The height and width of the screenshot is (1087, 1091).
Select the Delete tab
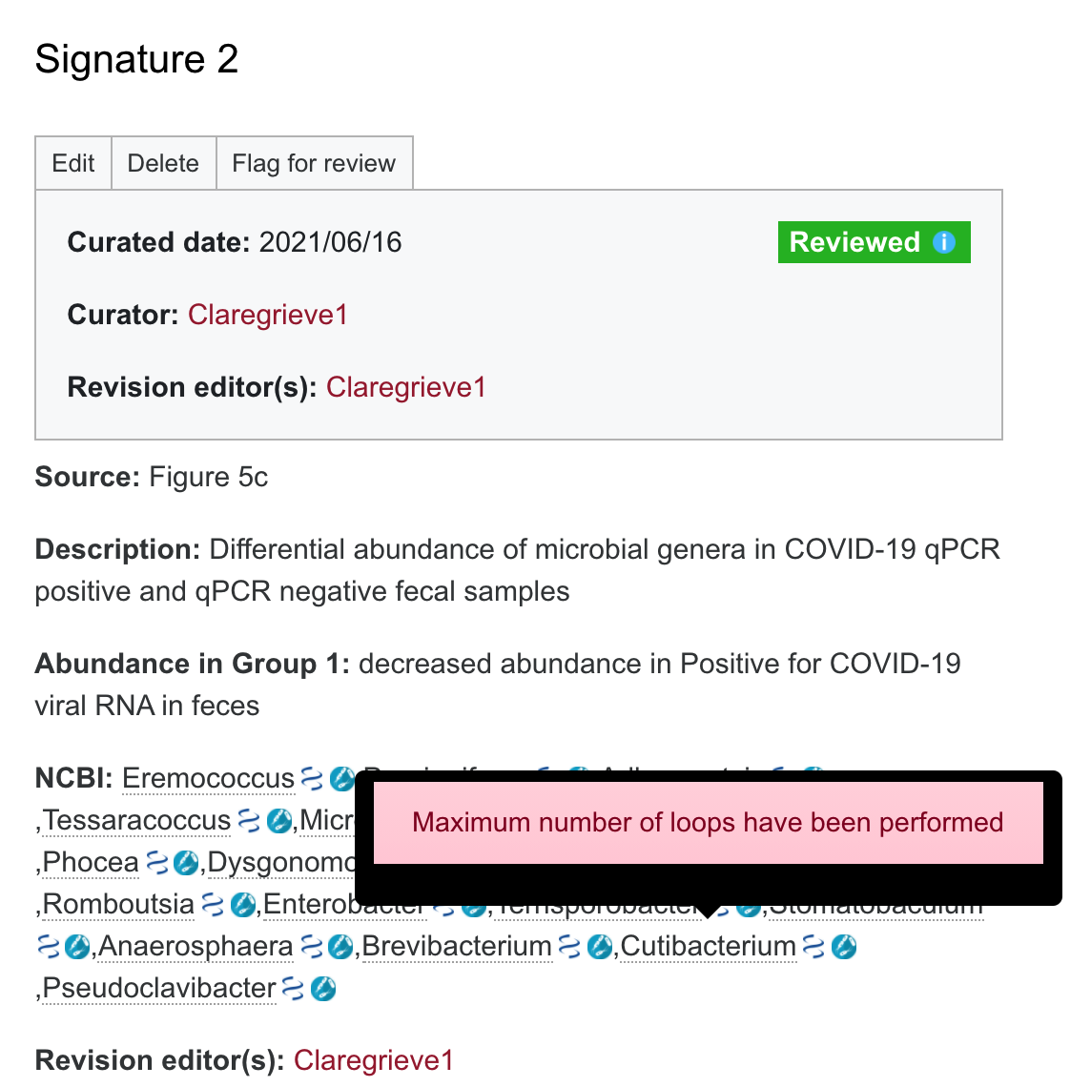tap(163, 163)
